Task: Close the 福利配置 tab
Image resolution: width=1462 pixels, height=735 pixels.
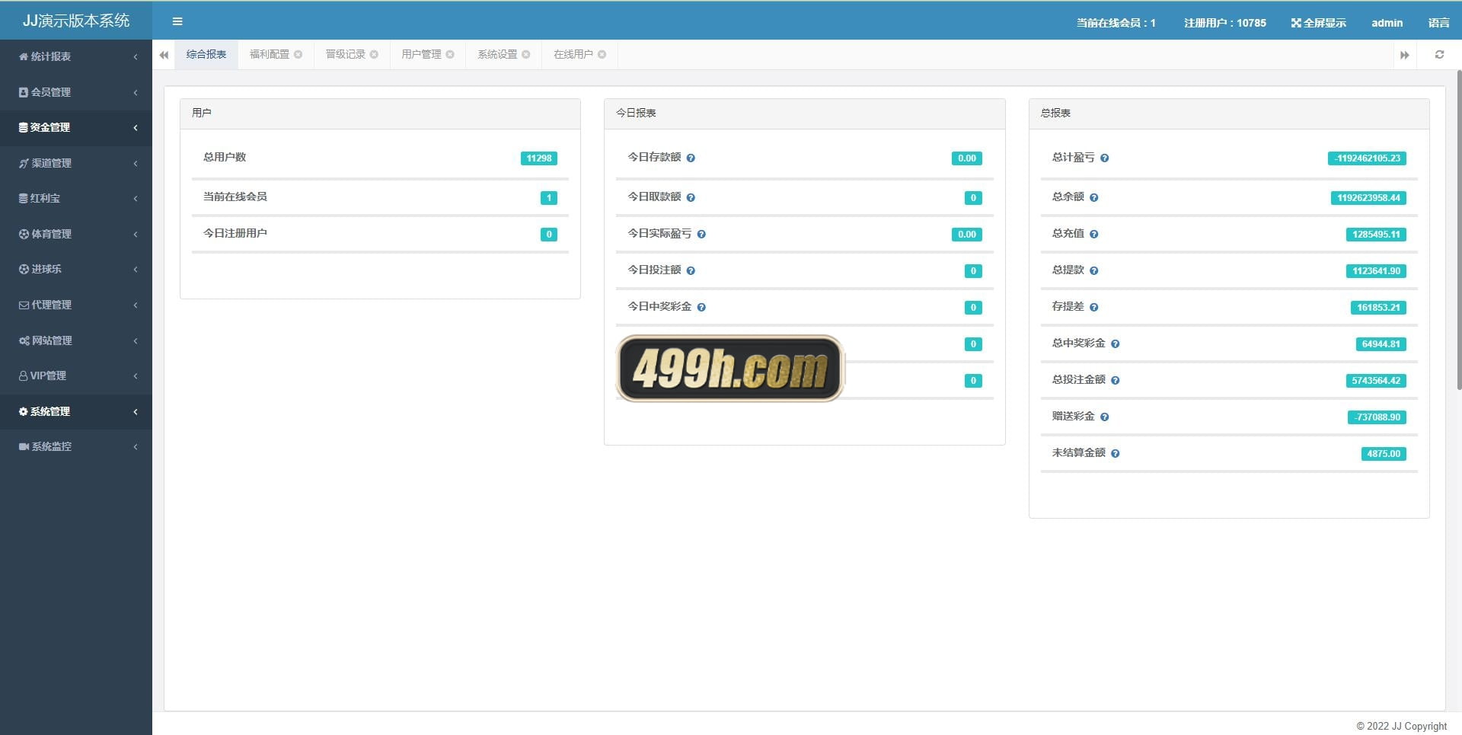Action: (298, 54)
